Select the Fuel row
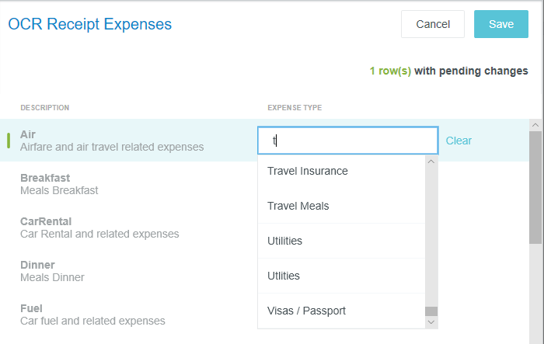 click(92, 314)
